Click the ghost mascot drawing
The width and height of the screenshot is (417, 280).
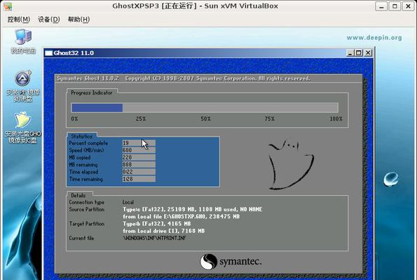pyautogui.click(x=292, y=164)
